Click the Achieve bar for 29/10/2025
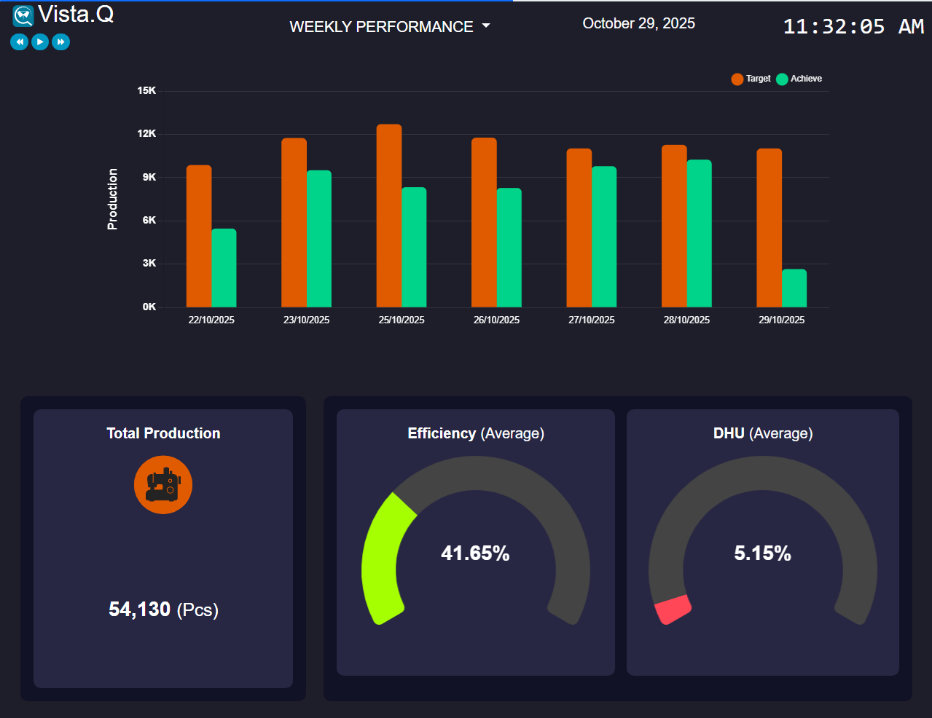 click(x=794, y=288)
